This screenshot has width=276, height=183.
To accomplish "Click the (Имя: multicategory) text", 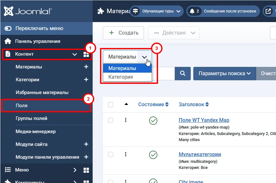I will pos(198,161).
